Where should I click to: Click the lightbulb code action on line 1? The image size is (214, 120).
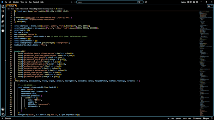15,11
